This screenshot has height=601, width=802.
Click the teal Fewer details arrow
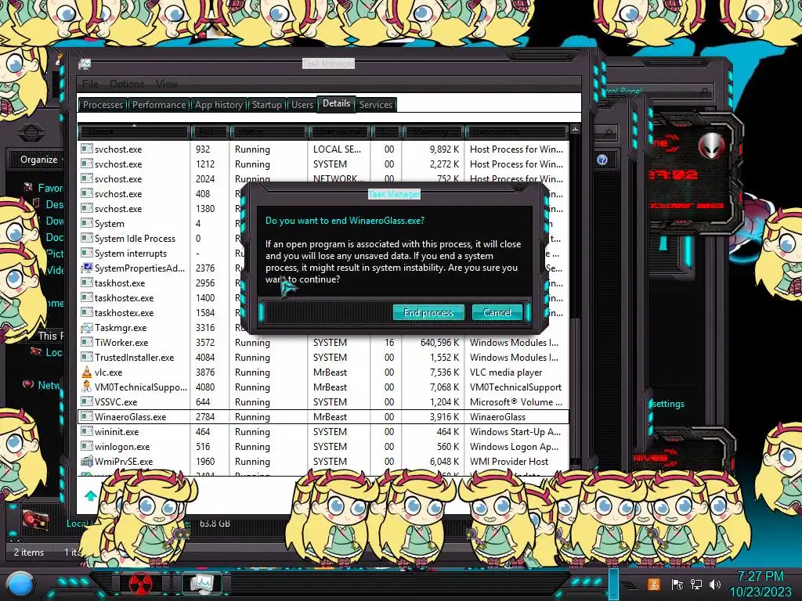(x=91, y=495)
